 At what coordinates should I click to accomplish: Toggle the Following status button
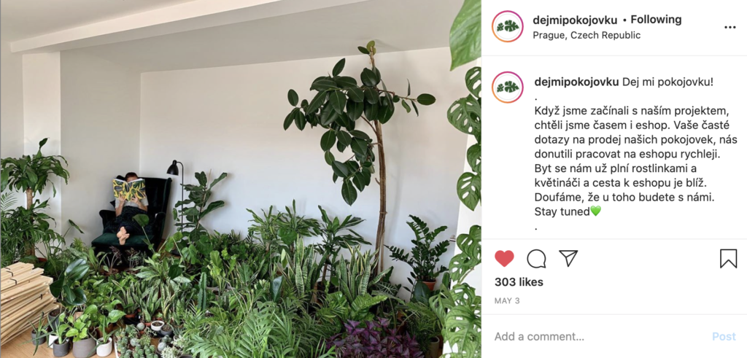656,20
